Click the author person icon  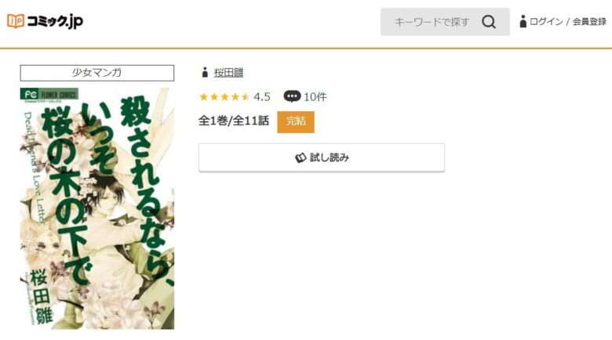[x=205, y=72]
